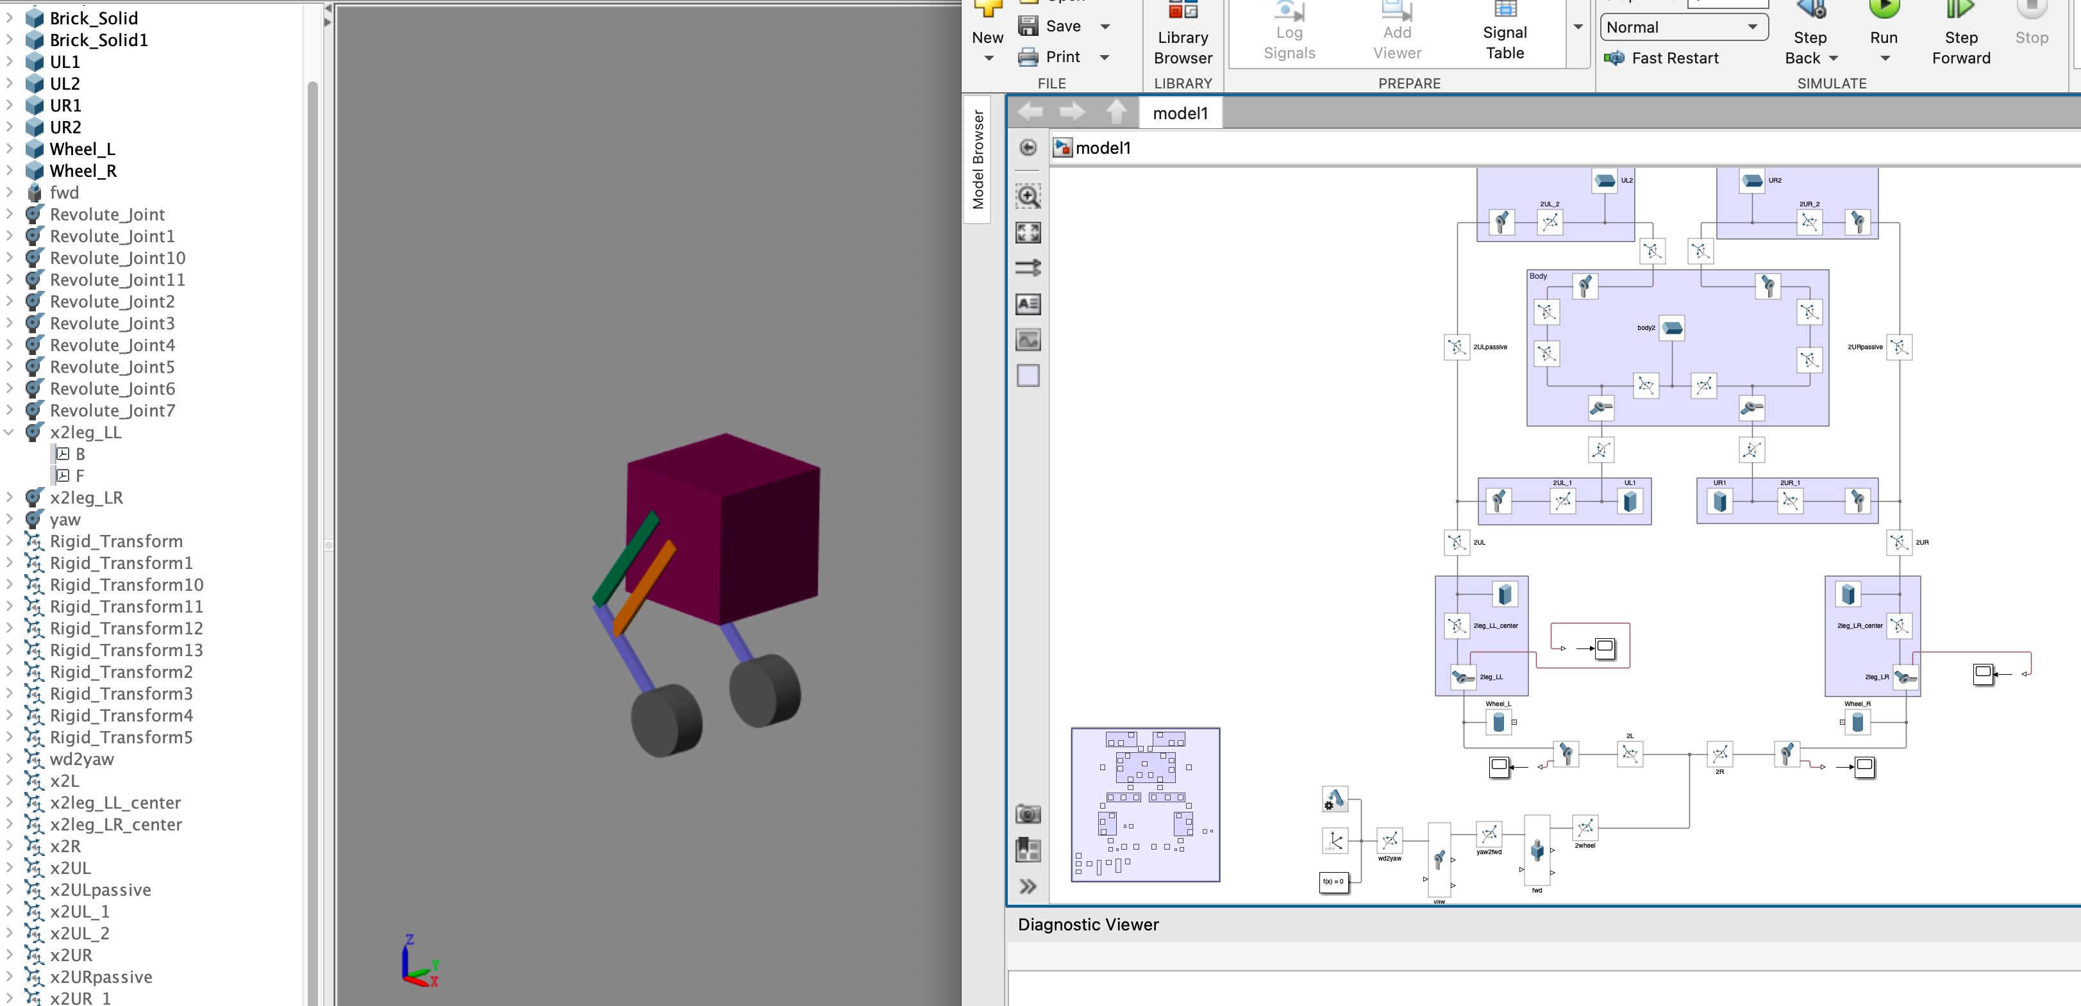
Task: Select the Annotation text tool icon
Action: click(x=1028, y=304)
